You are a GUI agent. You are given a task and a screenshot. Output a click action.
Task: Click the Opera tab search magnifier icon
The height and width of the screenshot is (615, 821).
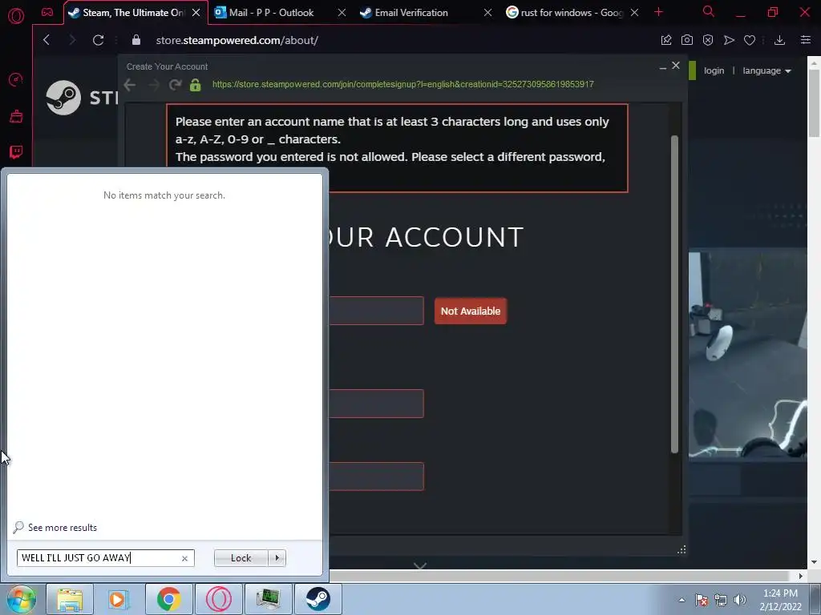[x=709, y=11]
